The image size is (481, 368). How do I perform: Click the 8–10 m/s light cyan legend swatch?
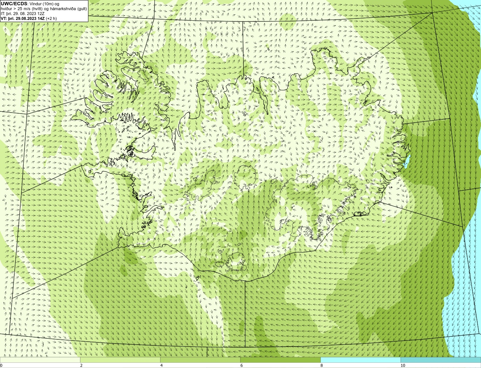[x=361, y=360]
